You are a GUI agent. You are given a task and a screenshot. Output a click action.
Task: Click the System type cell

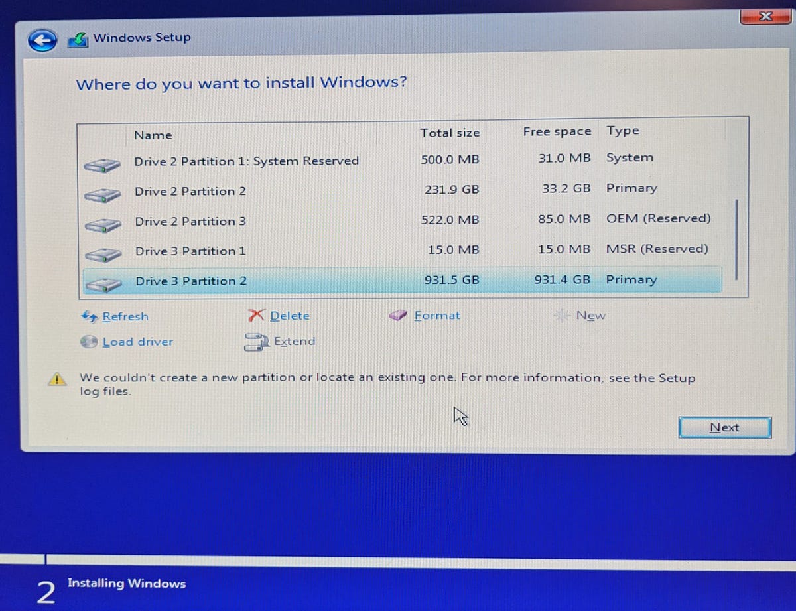[x=630, y=158]
